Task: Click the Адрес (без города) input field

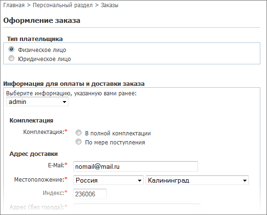Action: (137, 208)
